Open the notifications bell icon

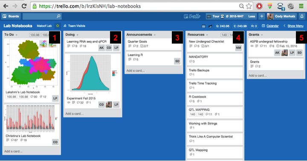(302, 17)
